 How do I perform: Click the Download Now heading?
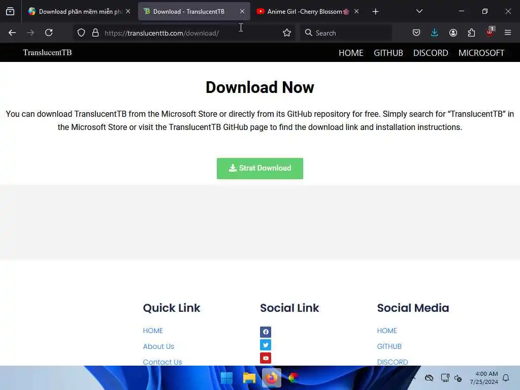point(260,87)
